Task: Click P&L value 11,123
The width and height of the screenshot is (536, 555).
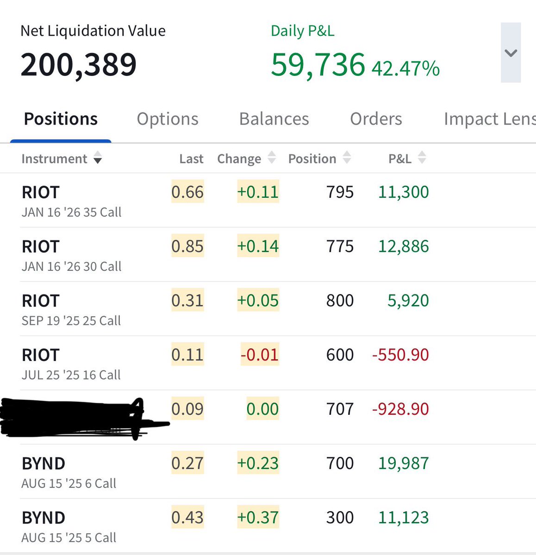Action: (404, 518)
